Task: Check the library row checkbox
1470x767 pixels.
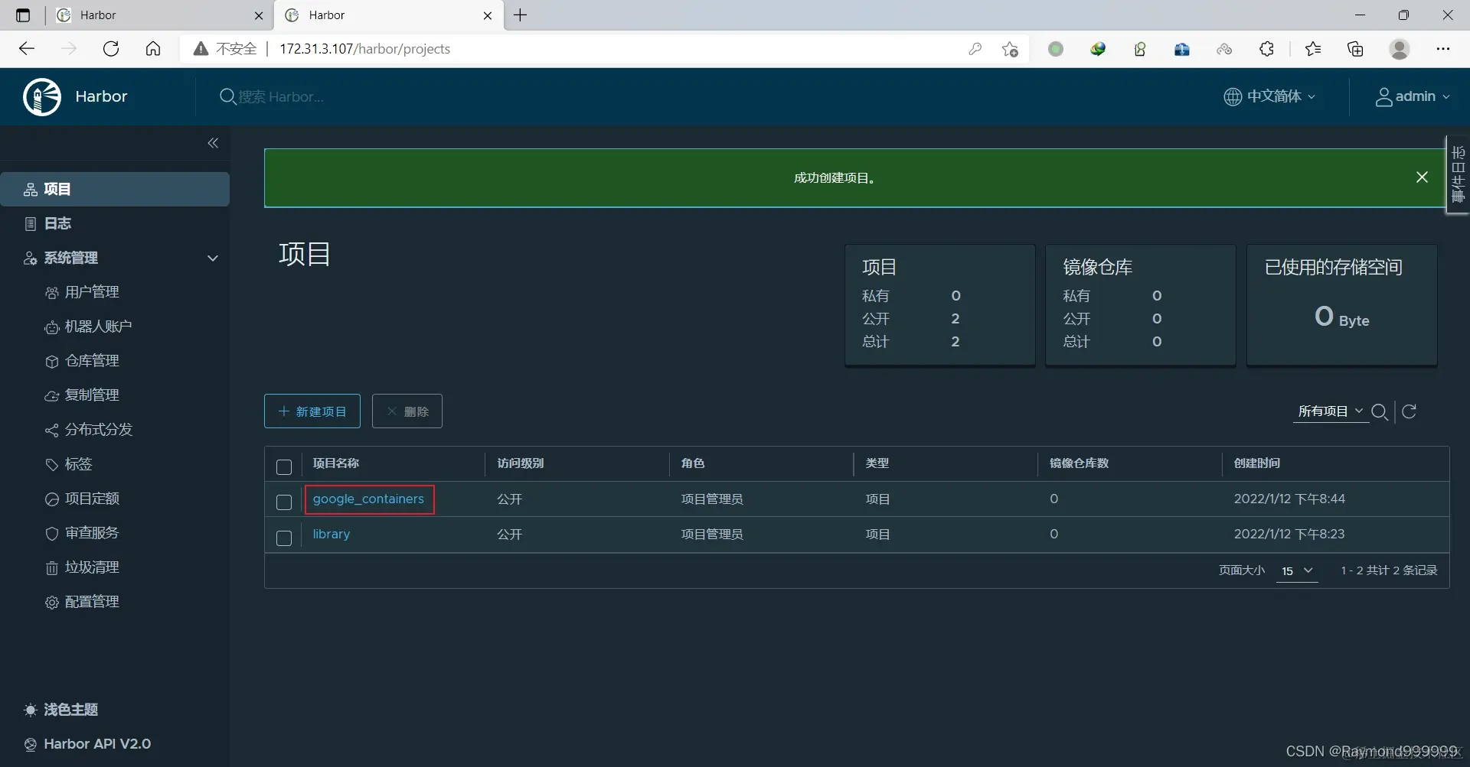Action: [284, 538]
